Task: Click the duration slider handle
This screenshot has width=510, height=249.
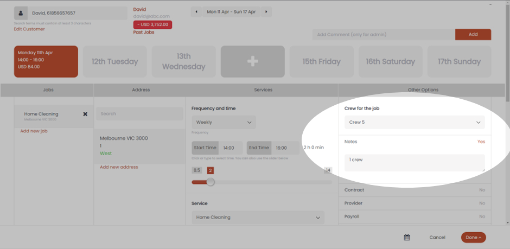Action: 211,182
